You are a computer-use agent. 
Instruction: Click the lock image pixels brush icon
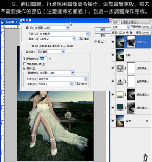(124, 33)
